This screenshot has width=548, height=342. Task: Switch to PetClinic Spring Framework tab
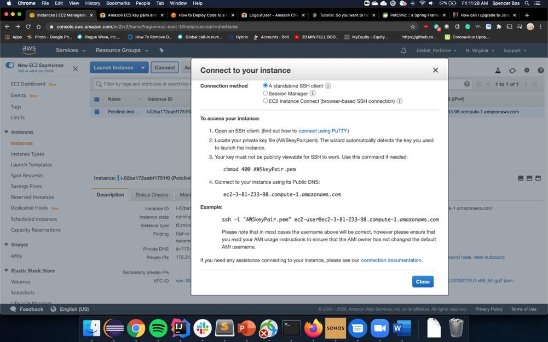point(414,15)
